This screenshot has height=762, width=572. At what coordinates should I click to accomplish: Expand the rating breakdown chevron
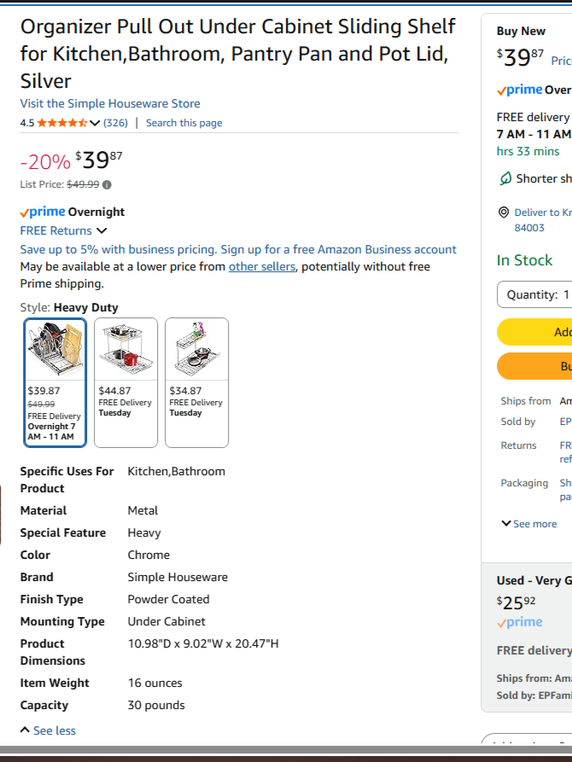[x=95, y=123]
